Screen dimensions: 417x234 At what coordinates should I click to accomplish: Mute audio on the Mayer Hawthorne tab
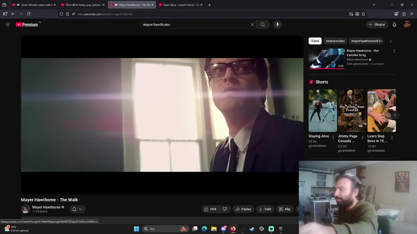pyautogui.click(x=116, y=5)
